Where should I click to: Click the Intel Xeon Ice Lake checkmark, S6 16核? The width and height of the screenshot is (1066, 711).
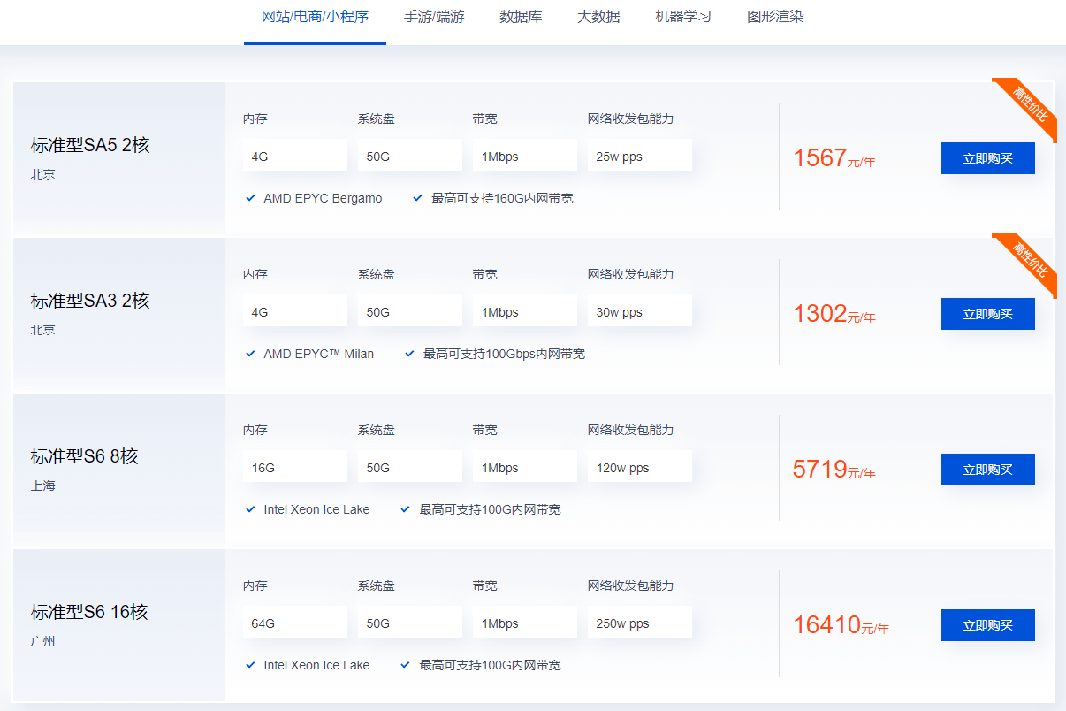tap(251, 665)
